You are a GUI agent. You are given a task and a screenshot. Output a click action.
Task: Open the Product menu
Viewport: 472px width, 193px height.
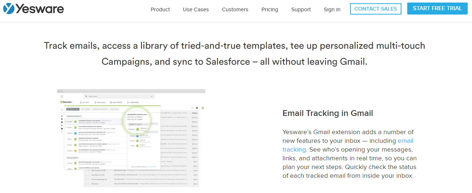coord(160,9)
